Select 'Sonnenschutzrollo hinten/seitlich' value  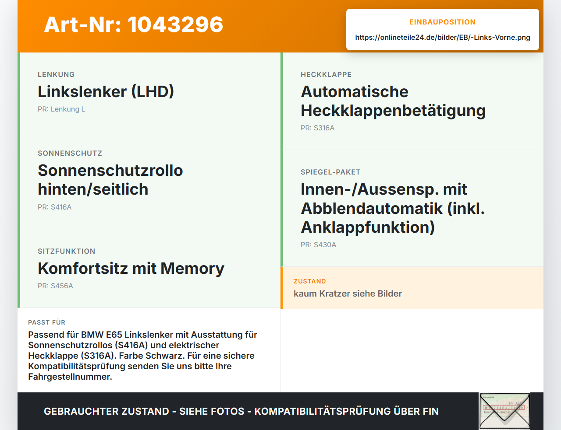pos(110,180)
